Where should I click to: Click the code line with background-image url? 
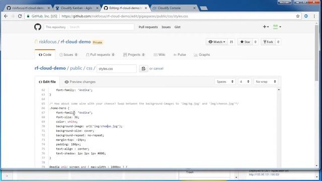click(x=89, y=126)
